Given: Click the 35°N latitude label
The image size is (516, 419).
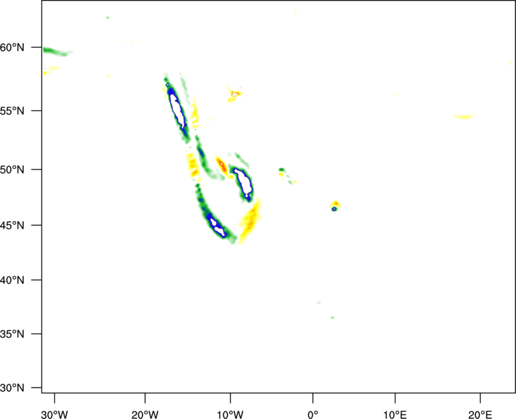Looking at the screenshot, I should pos(12,334).
